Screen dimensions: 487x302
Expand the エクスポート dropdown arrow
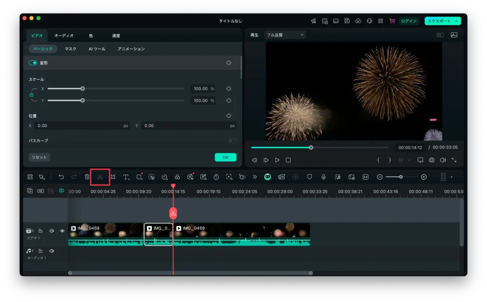point(457,21)
